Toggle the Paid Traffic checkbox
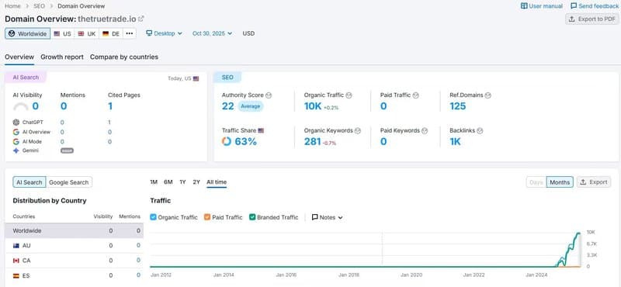 coord(207,217)
